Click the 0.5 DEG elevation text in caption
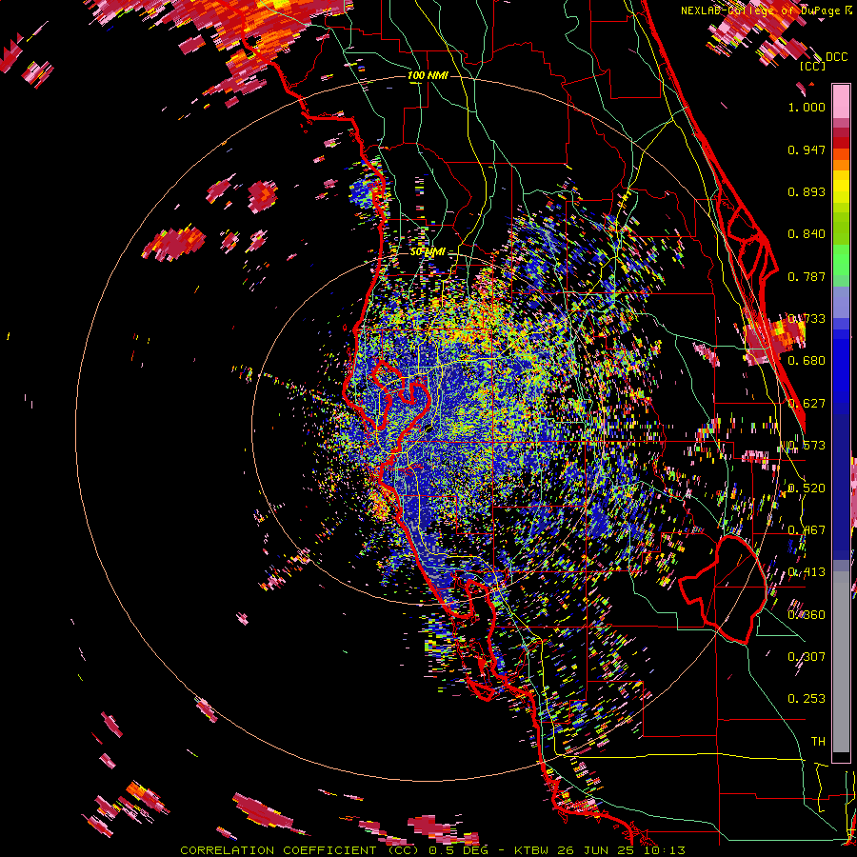Viewport: 857px width, 857px height. (457, 850)
